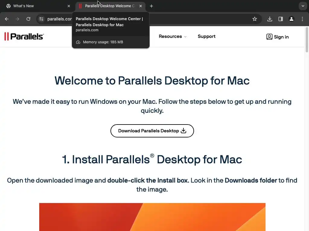Click the 'Memory usage: 185 MB' text
Viewport: 309px width, 231px height.
(103, 42)
